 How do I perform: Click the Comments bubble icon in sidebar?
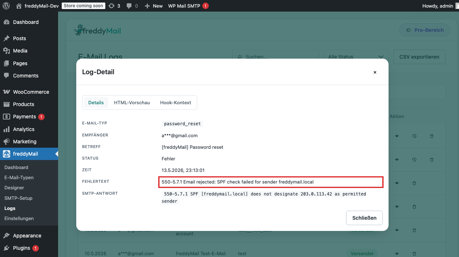pos(7,76)
